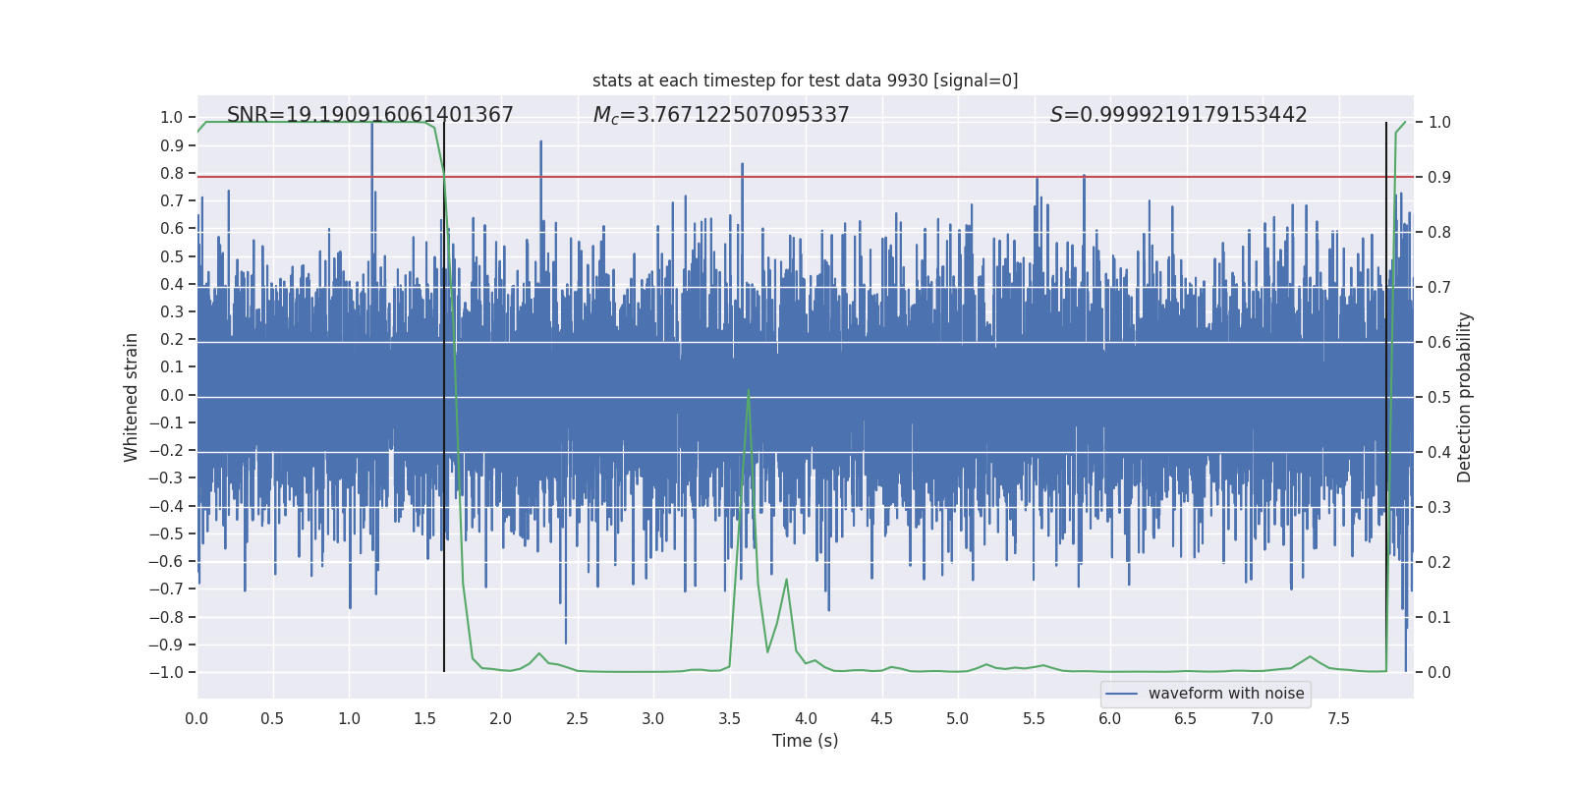Select the whitened strain tick label −0.6
Image resolution: width=1572 pixels, height=786 pixels.
click(x=166, y=562)
